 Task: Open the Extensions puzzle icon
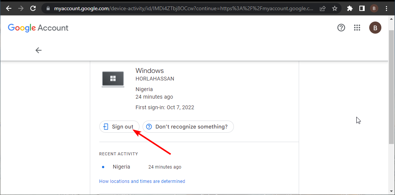click(350, 8)
